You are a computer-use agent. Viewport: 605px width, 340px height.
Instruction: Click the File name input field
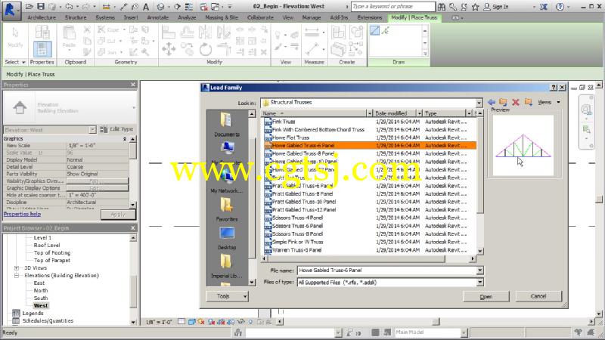coord(387,270)
